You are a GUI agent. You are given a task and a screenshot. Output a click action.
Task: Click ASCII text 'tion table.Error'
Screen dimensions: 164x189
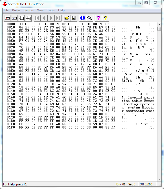pos(138,101)
